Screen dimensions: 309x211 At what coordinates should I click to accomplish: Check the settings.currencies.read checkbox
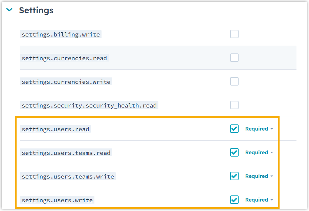pos(234,58)
